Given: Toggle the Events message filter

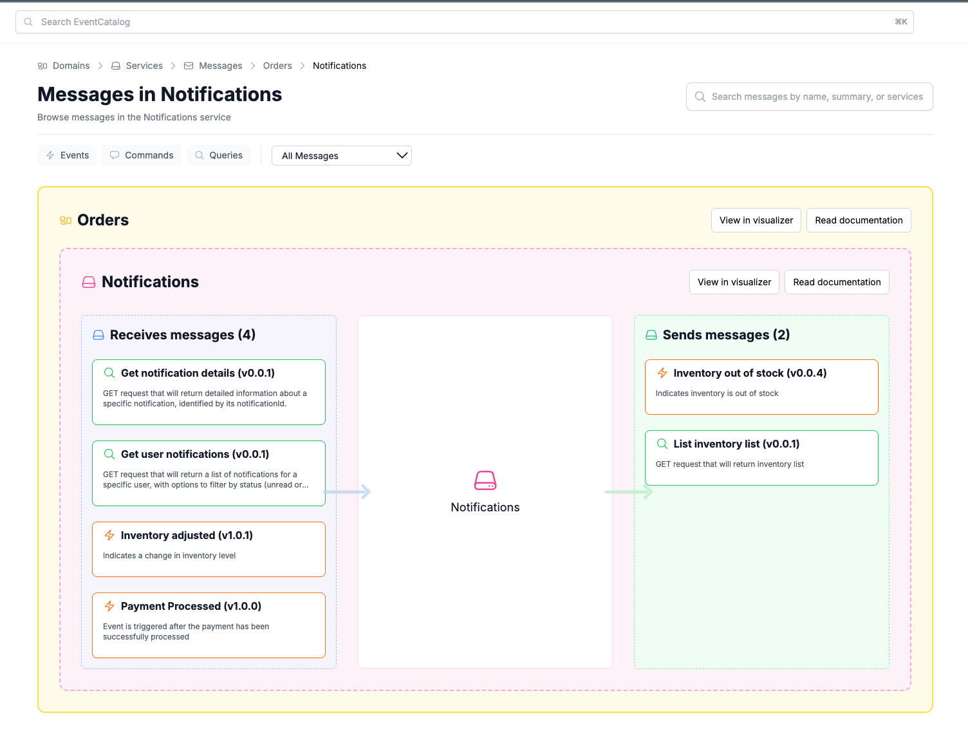Looking at the screenshot, I should [66, 155].
